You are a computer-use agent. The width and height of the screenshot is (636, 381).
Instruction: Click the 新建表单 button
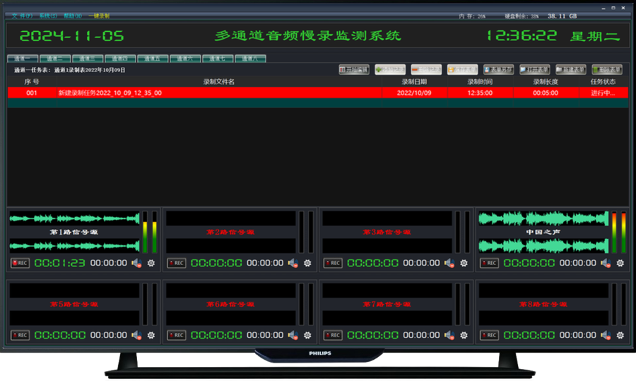(x=570, y=70)
